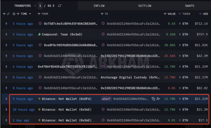This screenshot has height=128, width=211.
Task: Copy the a16z? recipient address
Action: tap(153, 99)
